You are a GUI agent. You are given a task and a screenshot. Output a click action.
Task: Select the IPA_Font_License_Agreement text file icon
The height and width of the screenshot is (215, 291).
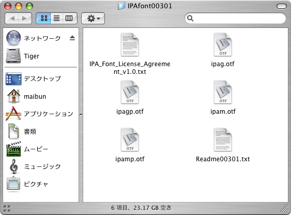(130, 44)
